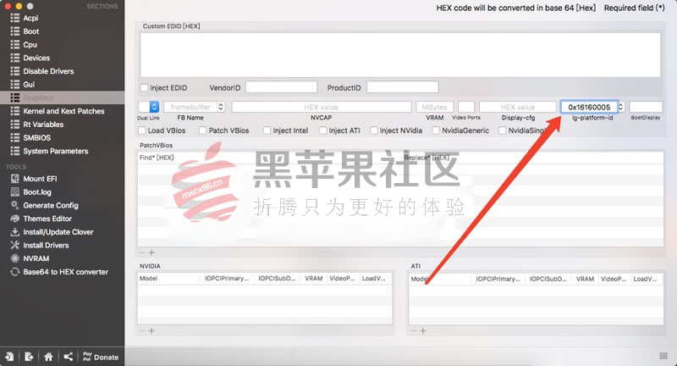The image size is (677, 366).
Task: Click the Kernel and Kext Patches list icon
Action: coord(15,111)
